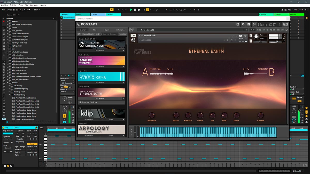Mute sound A with the S button
The width and height of the screenshot is (310, 174).
[251, 36]
